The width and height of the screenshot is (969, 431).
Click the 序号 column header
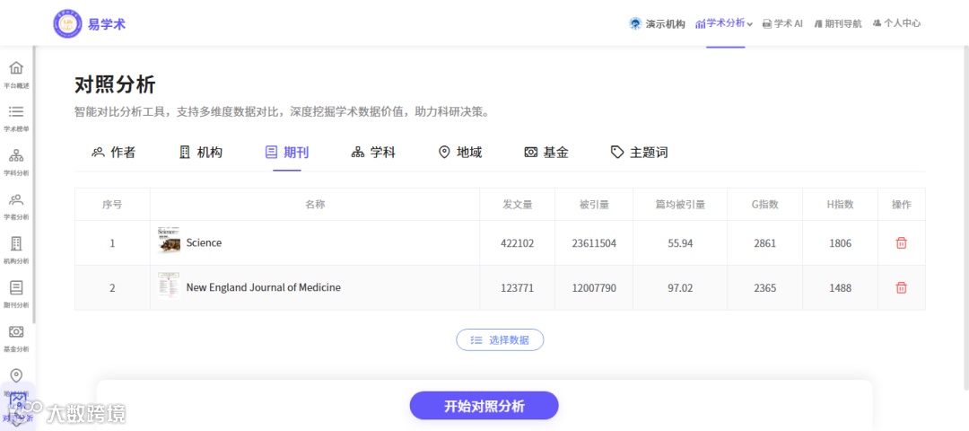tap(112, 204)
